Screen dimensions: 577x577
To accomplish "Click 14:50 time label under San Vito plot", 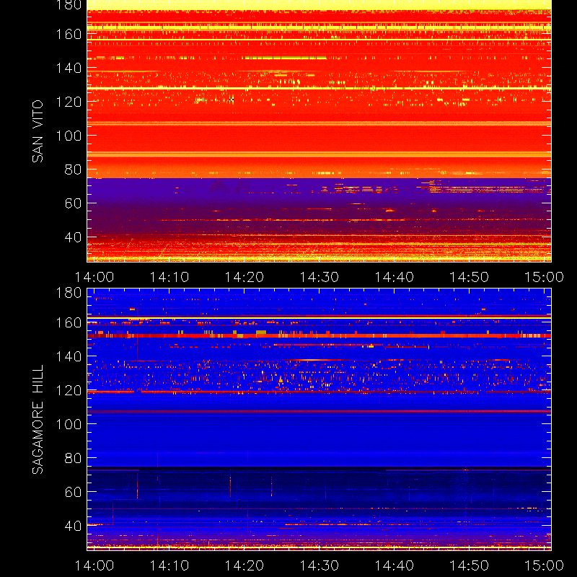I will pos(470,277).
